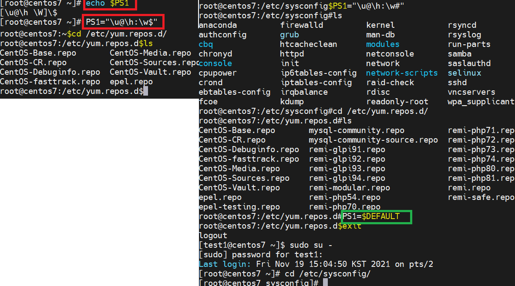Click the 'sudo su -' command text

pyautogui.click(x=311, y=245)
